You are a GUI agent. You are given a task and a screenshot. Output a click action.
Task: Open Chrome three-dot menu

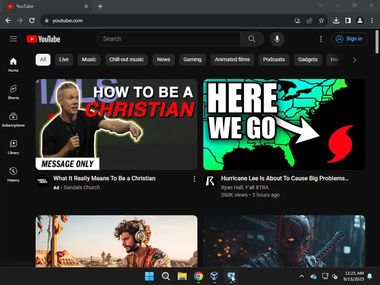(372, 21)
